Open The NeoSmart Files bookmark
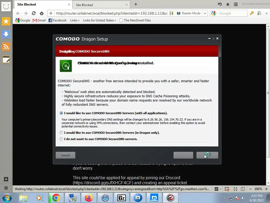270x203 pixels. tap(135, 20)
